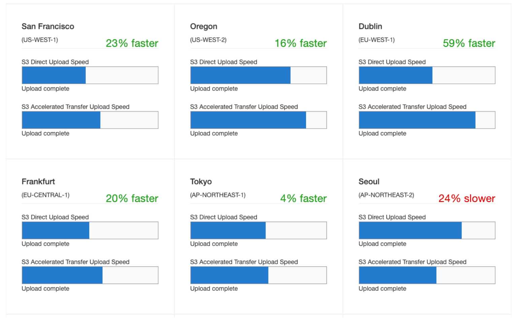Click the Frankfurt region heading
517x321 pixels.
38,181
